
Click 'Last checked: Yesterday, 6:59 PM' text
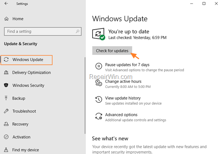pos(137,38)
